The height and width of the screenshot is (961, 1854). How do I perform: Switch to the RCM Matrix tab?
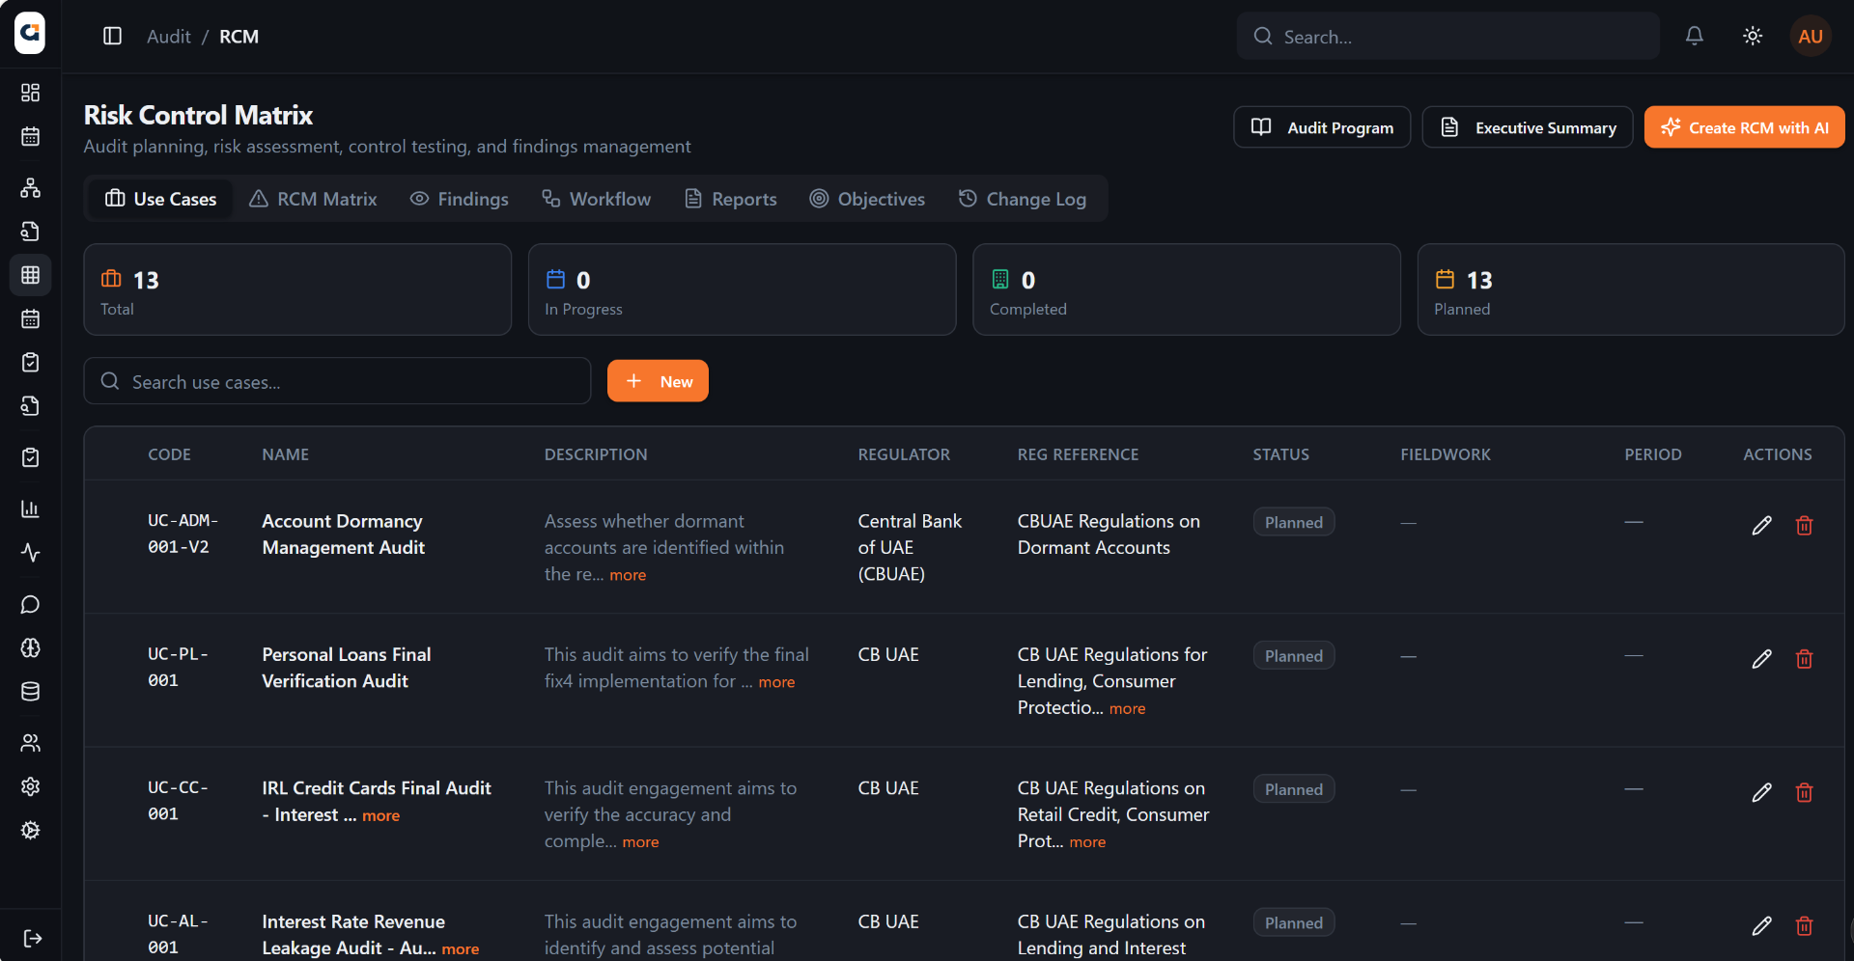click(x=313, y=199)
